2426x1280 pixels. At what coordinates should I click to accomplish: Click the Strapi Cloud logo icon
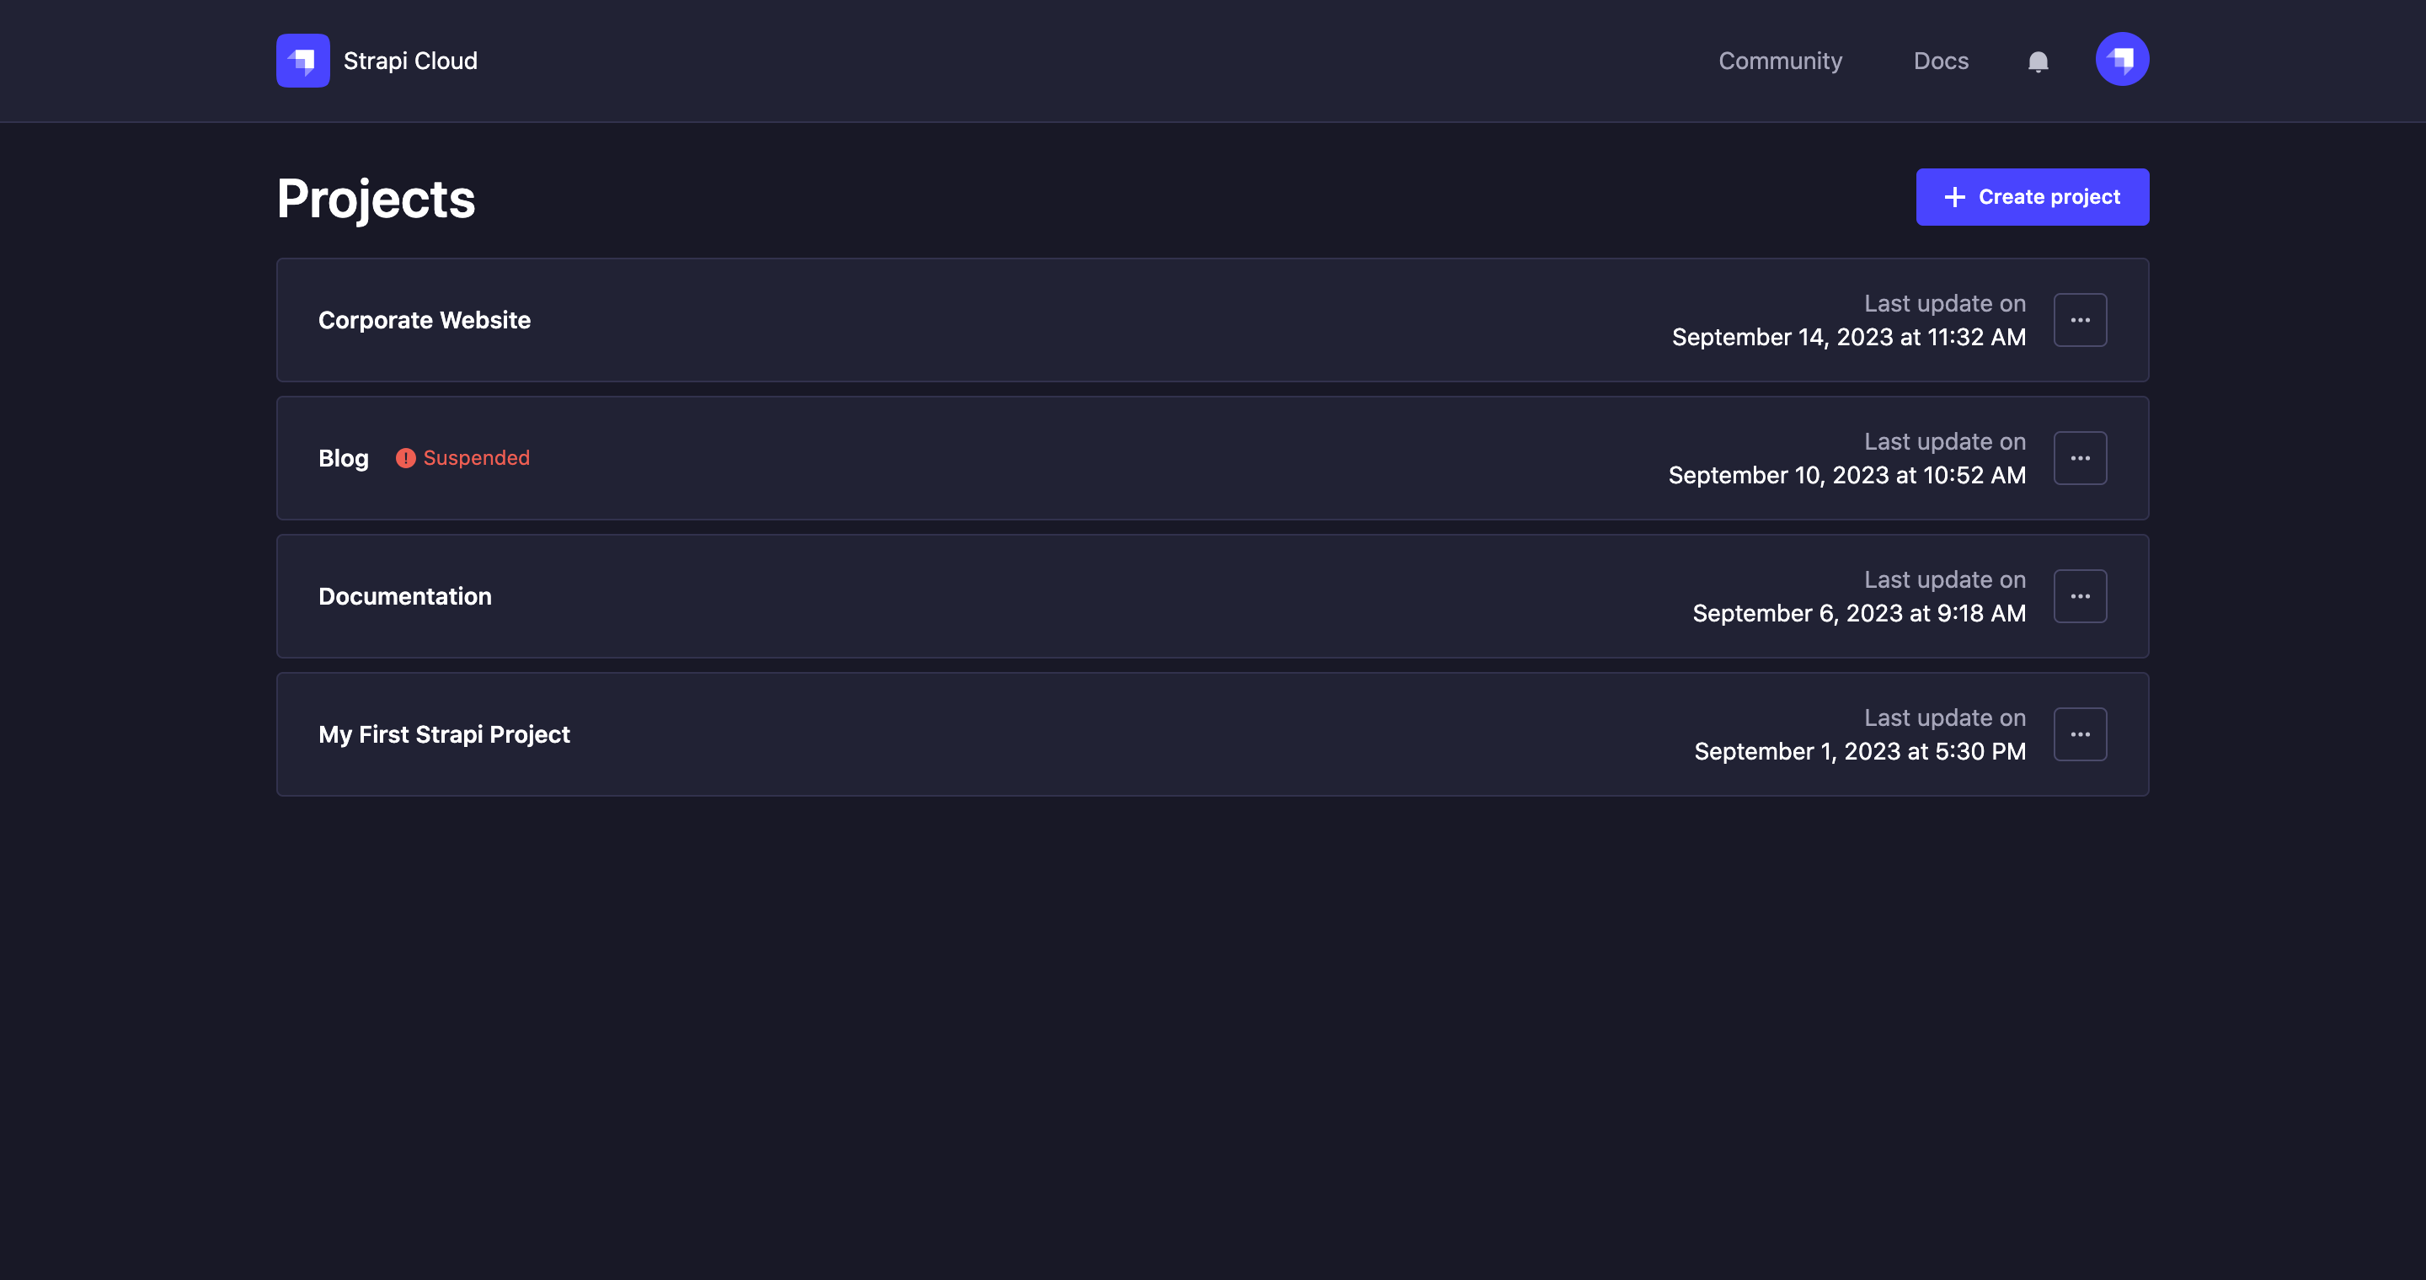302,61
